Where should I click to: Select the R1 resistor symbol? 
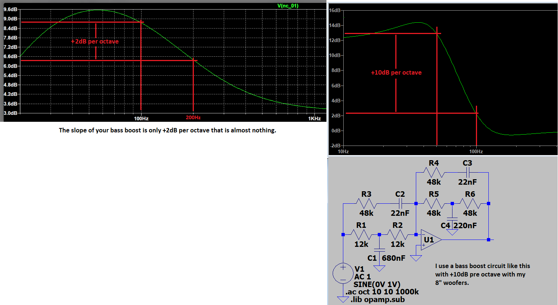tap(361, 234)
